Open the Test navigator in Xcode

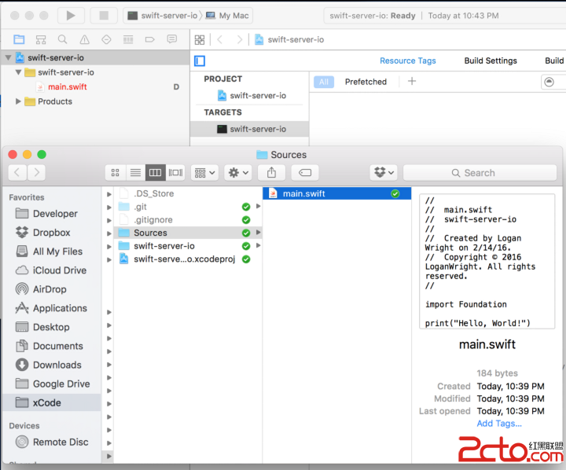tap(106, 39)
